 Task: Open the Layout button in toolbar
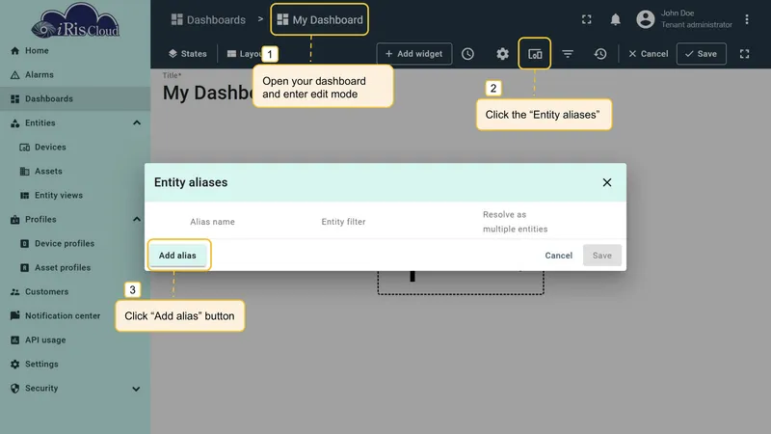click(x=244, y=54)
